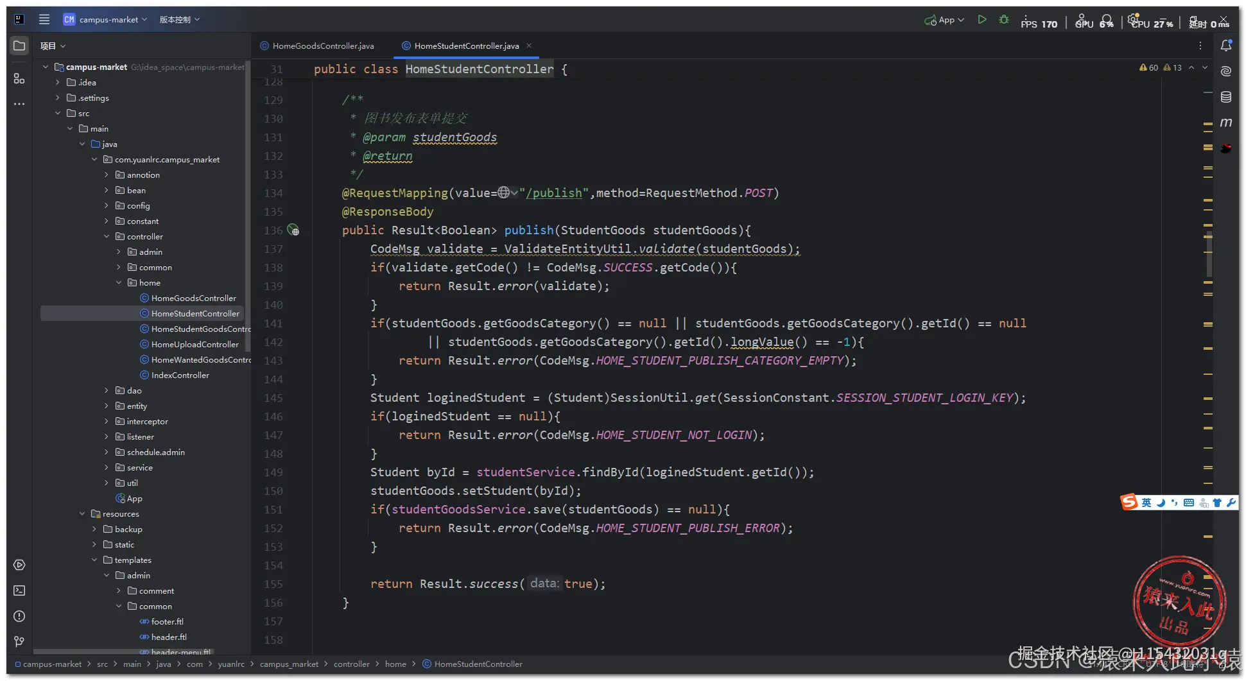Open the 版本控制 dropdown

coord(180,20)
